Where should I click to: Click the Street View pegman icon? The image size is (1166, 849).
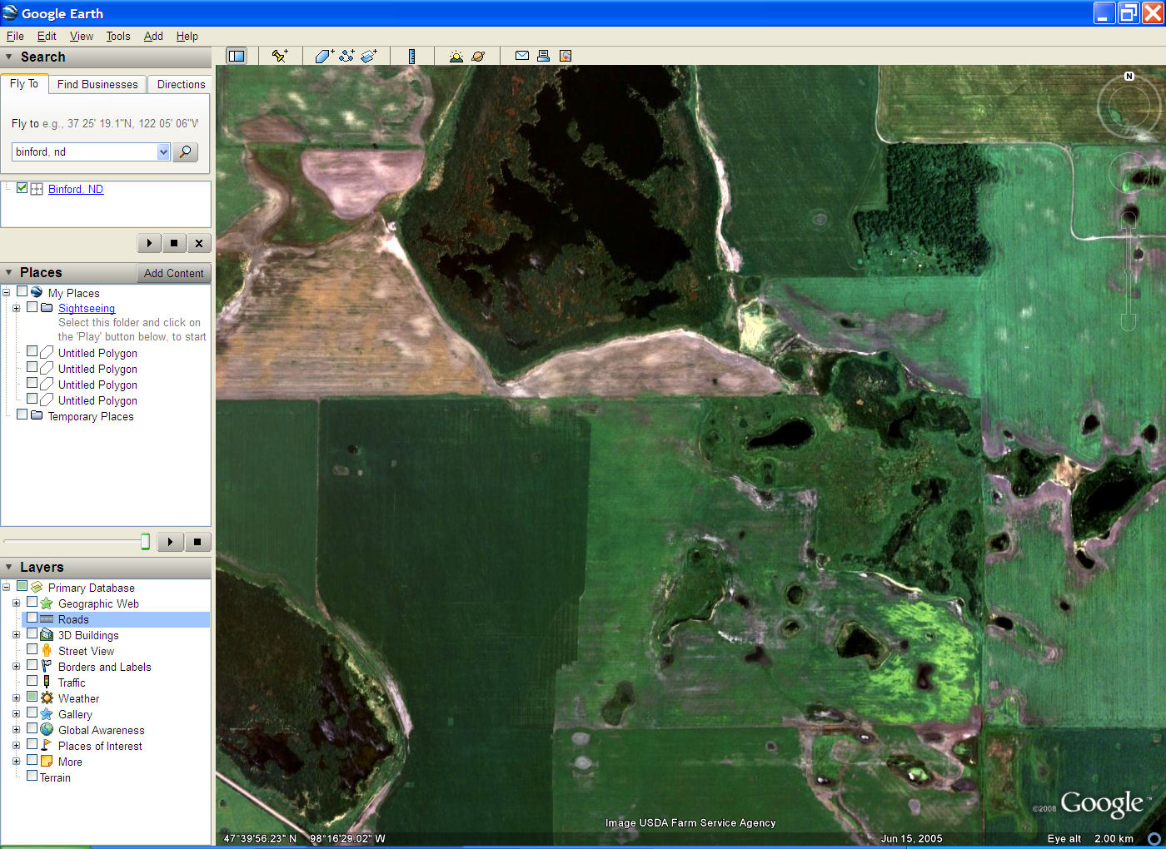coord(47,651)
